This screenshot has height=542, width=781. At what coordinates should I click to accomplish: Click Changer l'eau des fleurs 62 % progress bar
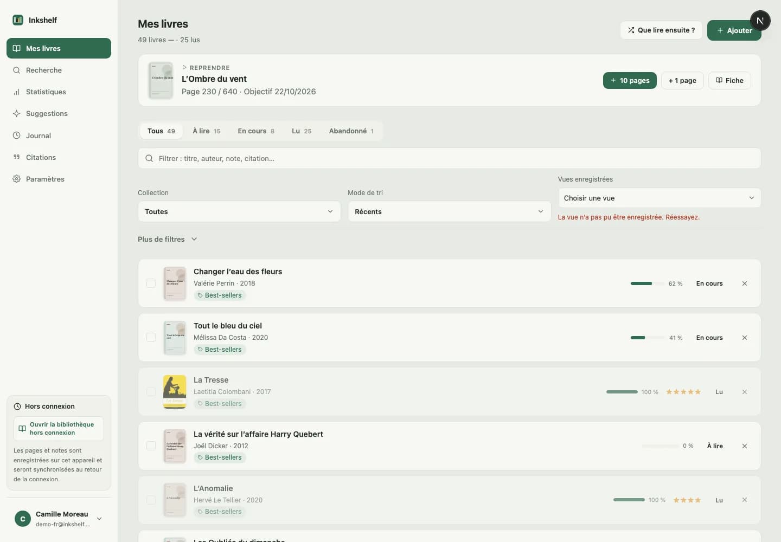pos(648,283)
